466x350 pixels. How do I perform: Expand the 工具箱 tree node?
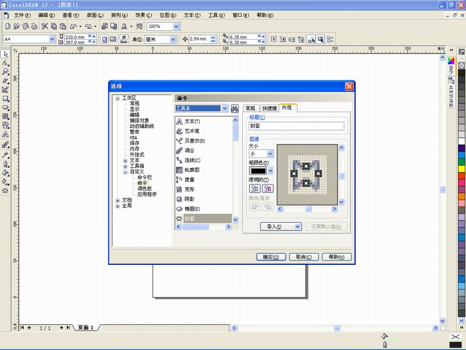pos(125,166)
